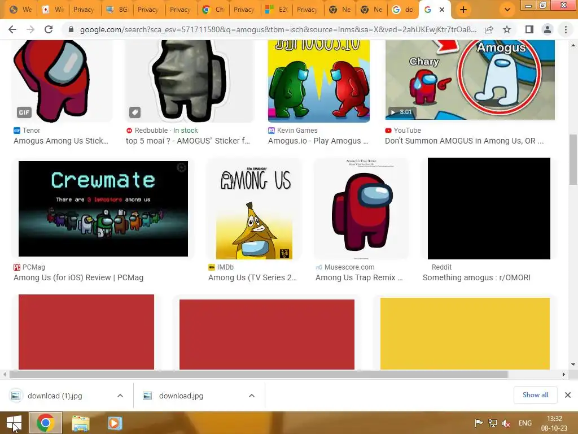Open the Musescore red crewmate image

[362, 209]
